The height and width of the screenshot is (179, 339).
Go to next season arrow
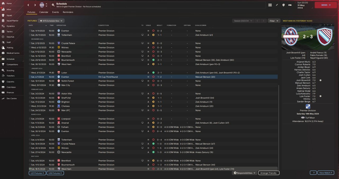pyautogui.click(x=264, y=21)
